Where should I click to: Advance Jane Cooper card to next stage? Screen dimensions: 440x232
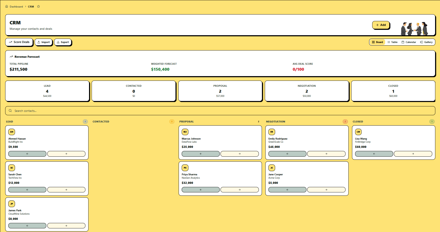pos(326,190)
